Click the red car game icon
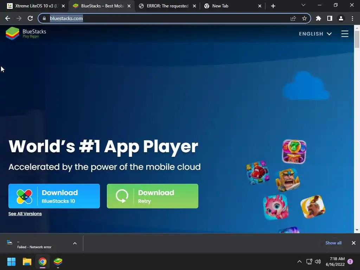The height and width of the screenshot is (270, 360). (258, 173)
